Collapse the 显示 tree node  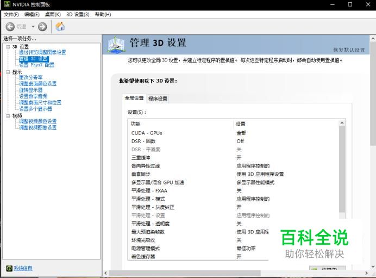8,72
